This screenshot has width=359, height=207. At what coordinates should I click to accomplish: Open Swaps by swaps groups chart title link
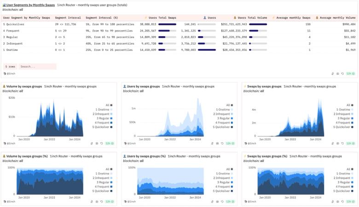(264, 86)
